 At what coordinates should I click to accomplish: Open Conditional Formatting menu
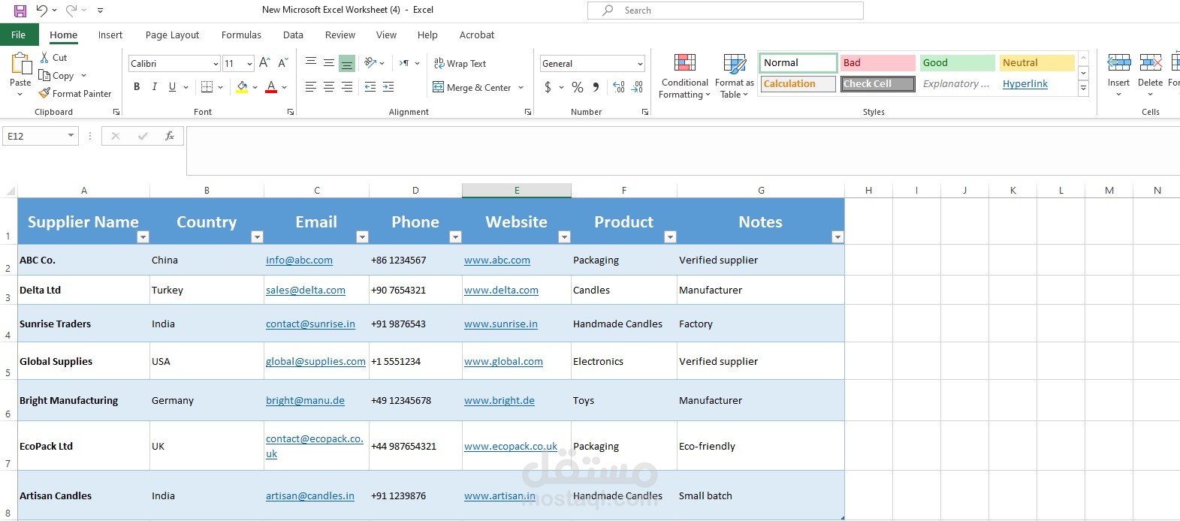click(684, 76)
